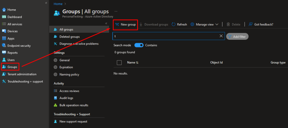Click the Refresh button label

point(182,24)
